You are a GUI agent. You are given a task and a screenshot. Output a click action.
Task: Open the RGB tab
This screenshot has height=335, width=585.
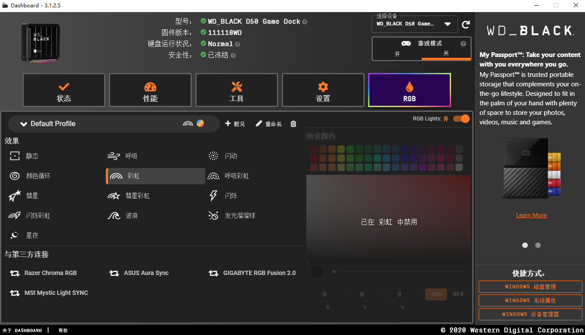coord(410,90)
